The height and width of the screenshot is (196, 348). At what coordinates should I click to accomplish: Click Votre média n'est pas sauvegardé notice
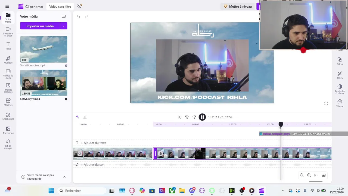click(41, 177)
